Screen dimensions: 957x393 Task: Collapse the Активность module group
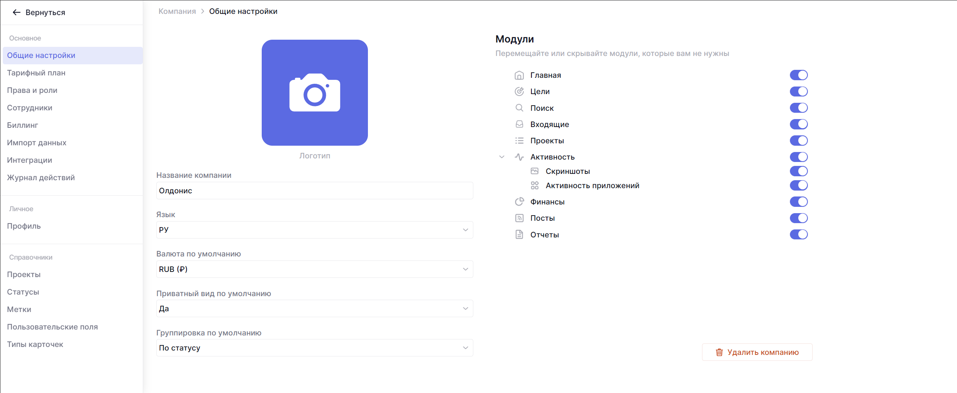pos(502,157)
